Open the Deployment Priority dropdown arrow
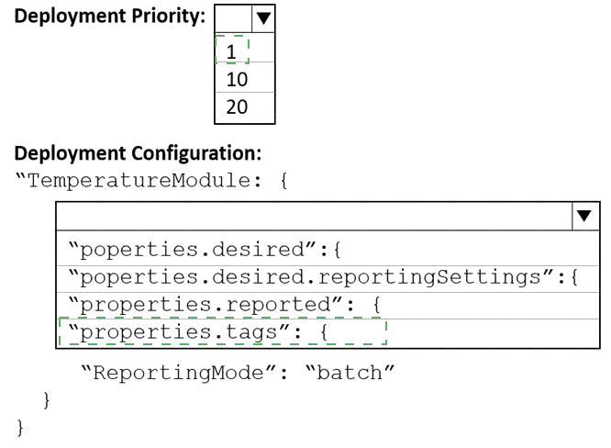The height and width of the screenshot is (448, 611). [264, 18]
